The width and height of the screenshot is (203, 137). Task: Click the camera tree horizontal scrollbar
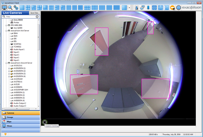tap(17, 109)
